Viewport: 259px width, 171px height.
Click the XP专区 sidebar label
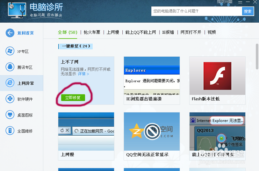(x=23, y=52)
